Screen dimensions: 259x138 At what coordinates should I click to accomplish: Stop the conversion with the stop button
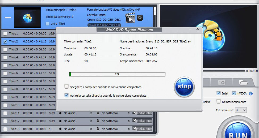(184, 87)
